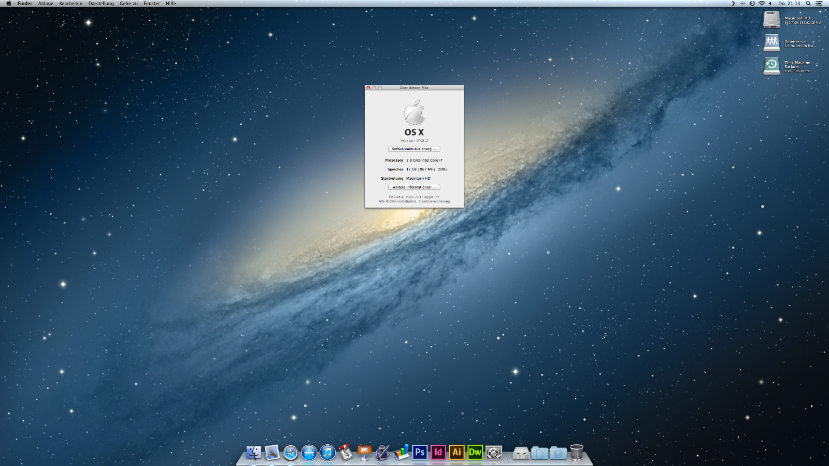Launch Adobe InDesign from the dock
Screen dimensions: 829x466
coord(438,453)
